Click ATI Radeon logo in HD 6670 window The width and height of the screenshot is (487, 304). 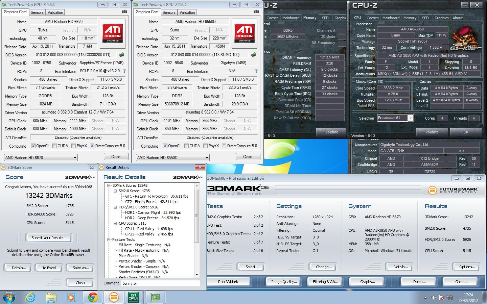coord(113,33)
